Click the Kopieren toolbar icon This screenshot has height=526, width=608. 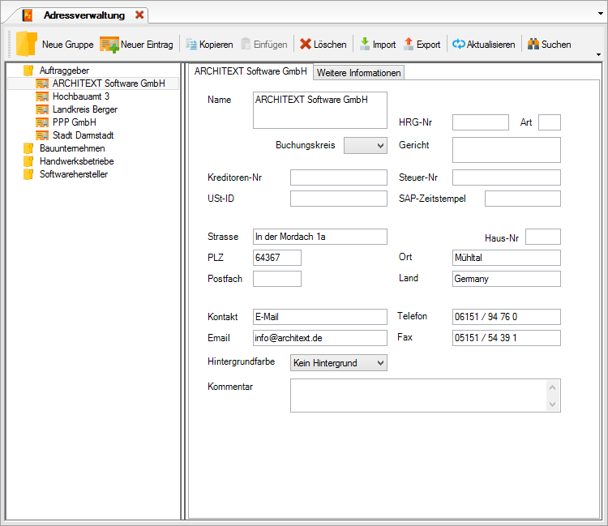[191, 45]
